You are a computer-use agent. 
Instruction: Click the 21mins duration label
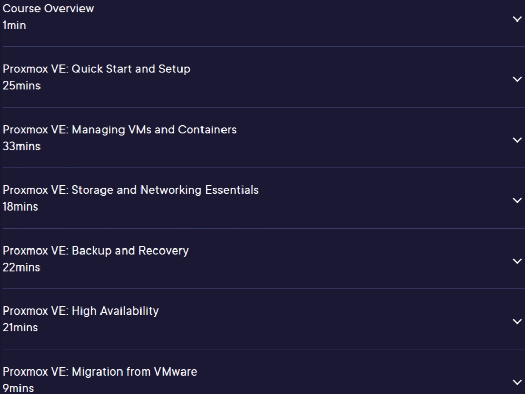(x=21, y=328)
